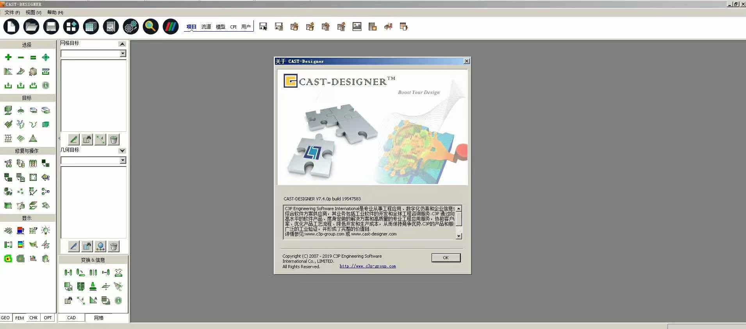Click the trash bin icon under 网格目标 list
This screenshot has width=746, height=329.
[114, 140]
